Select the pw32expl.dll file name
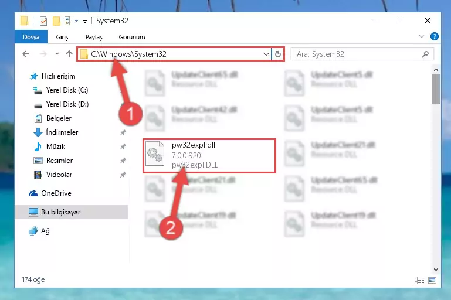 (194, 145)
